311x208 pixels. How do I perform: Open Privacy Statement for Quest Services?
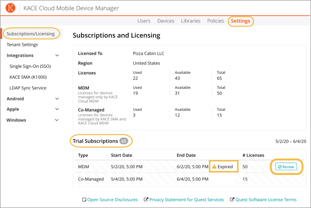tap(187, 200)
